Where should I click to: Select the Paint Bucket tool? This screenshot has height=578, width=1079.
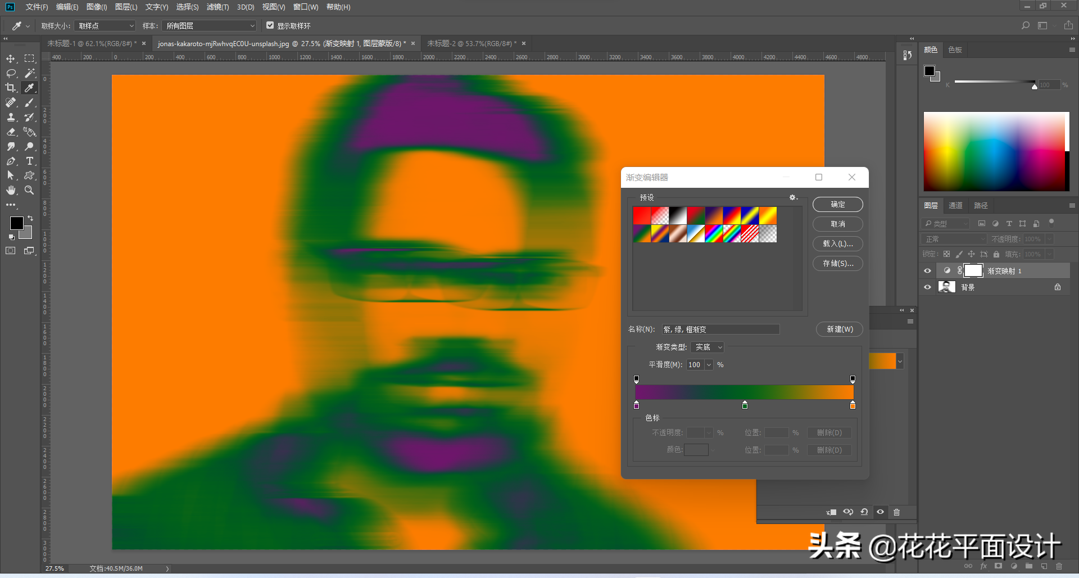[x=29, y=132]
